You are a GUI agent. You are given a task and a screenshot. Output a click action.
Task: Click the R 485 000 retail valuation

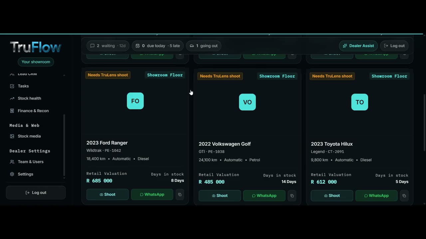tap(212, 182)
